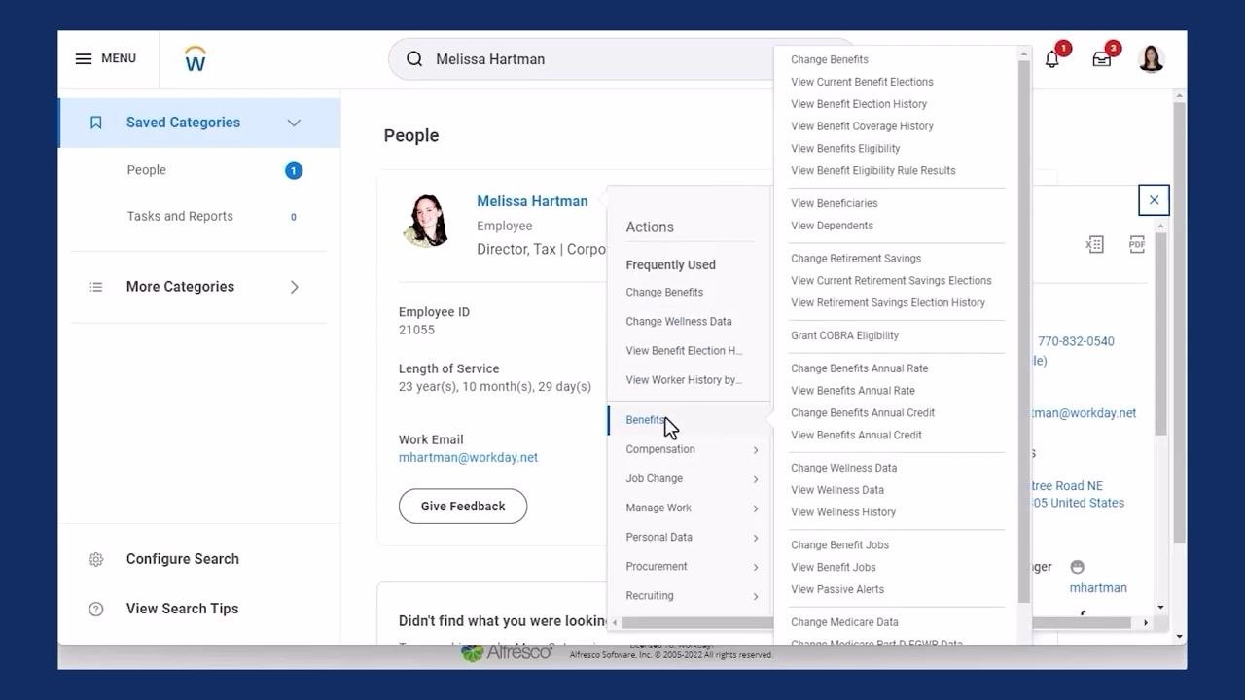
Task: Export to Excel using the spreadsheet icon
Action: click(x=1095, y=244)
